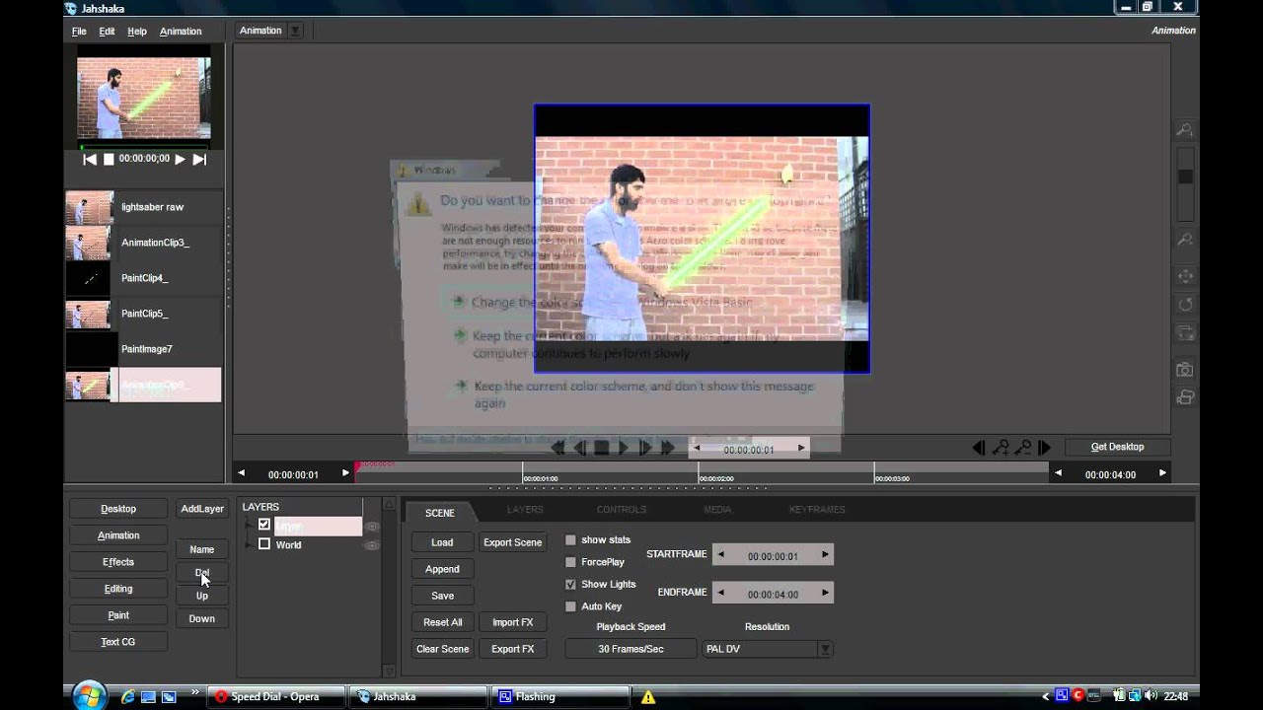Open Speed Dial - Opera taskbar button

276,696
